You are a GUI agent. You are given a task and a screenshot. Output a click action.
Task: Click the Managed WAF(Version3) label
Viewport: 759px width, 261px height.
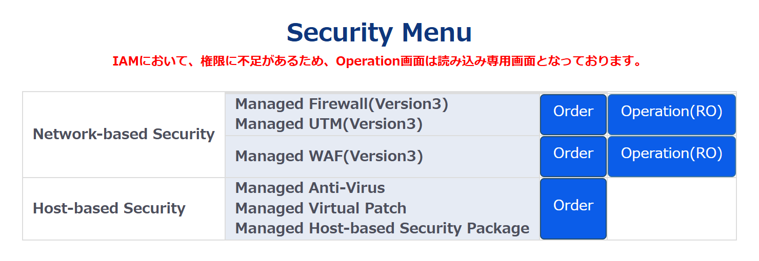coord(329,157)
